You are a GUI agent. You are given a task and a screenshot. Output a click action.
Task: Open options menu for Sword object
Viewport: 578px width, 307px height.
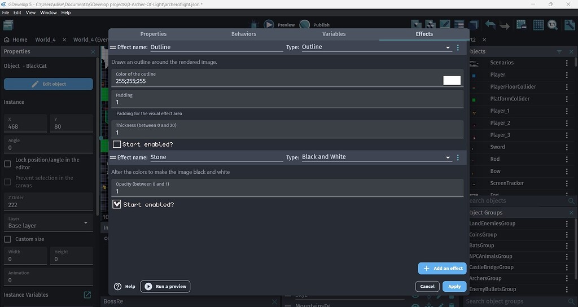(567, 147)
